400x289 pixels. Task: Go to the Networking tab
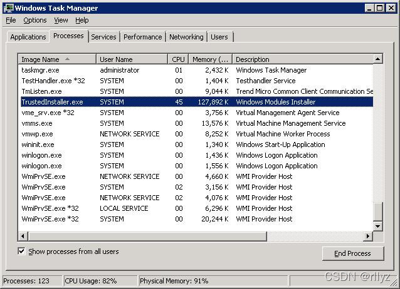pyautogui.click(x=186, y=37)
